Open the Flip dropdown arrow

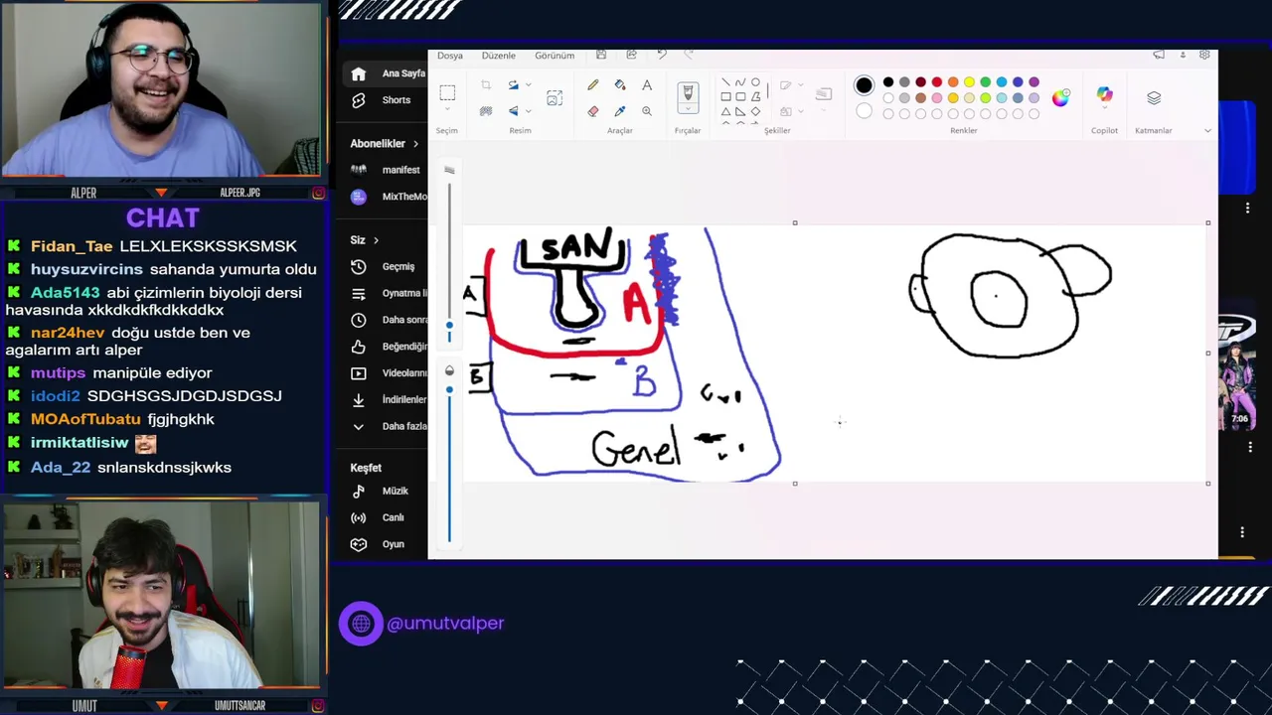529,111
